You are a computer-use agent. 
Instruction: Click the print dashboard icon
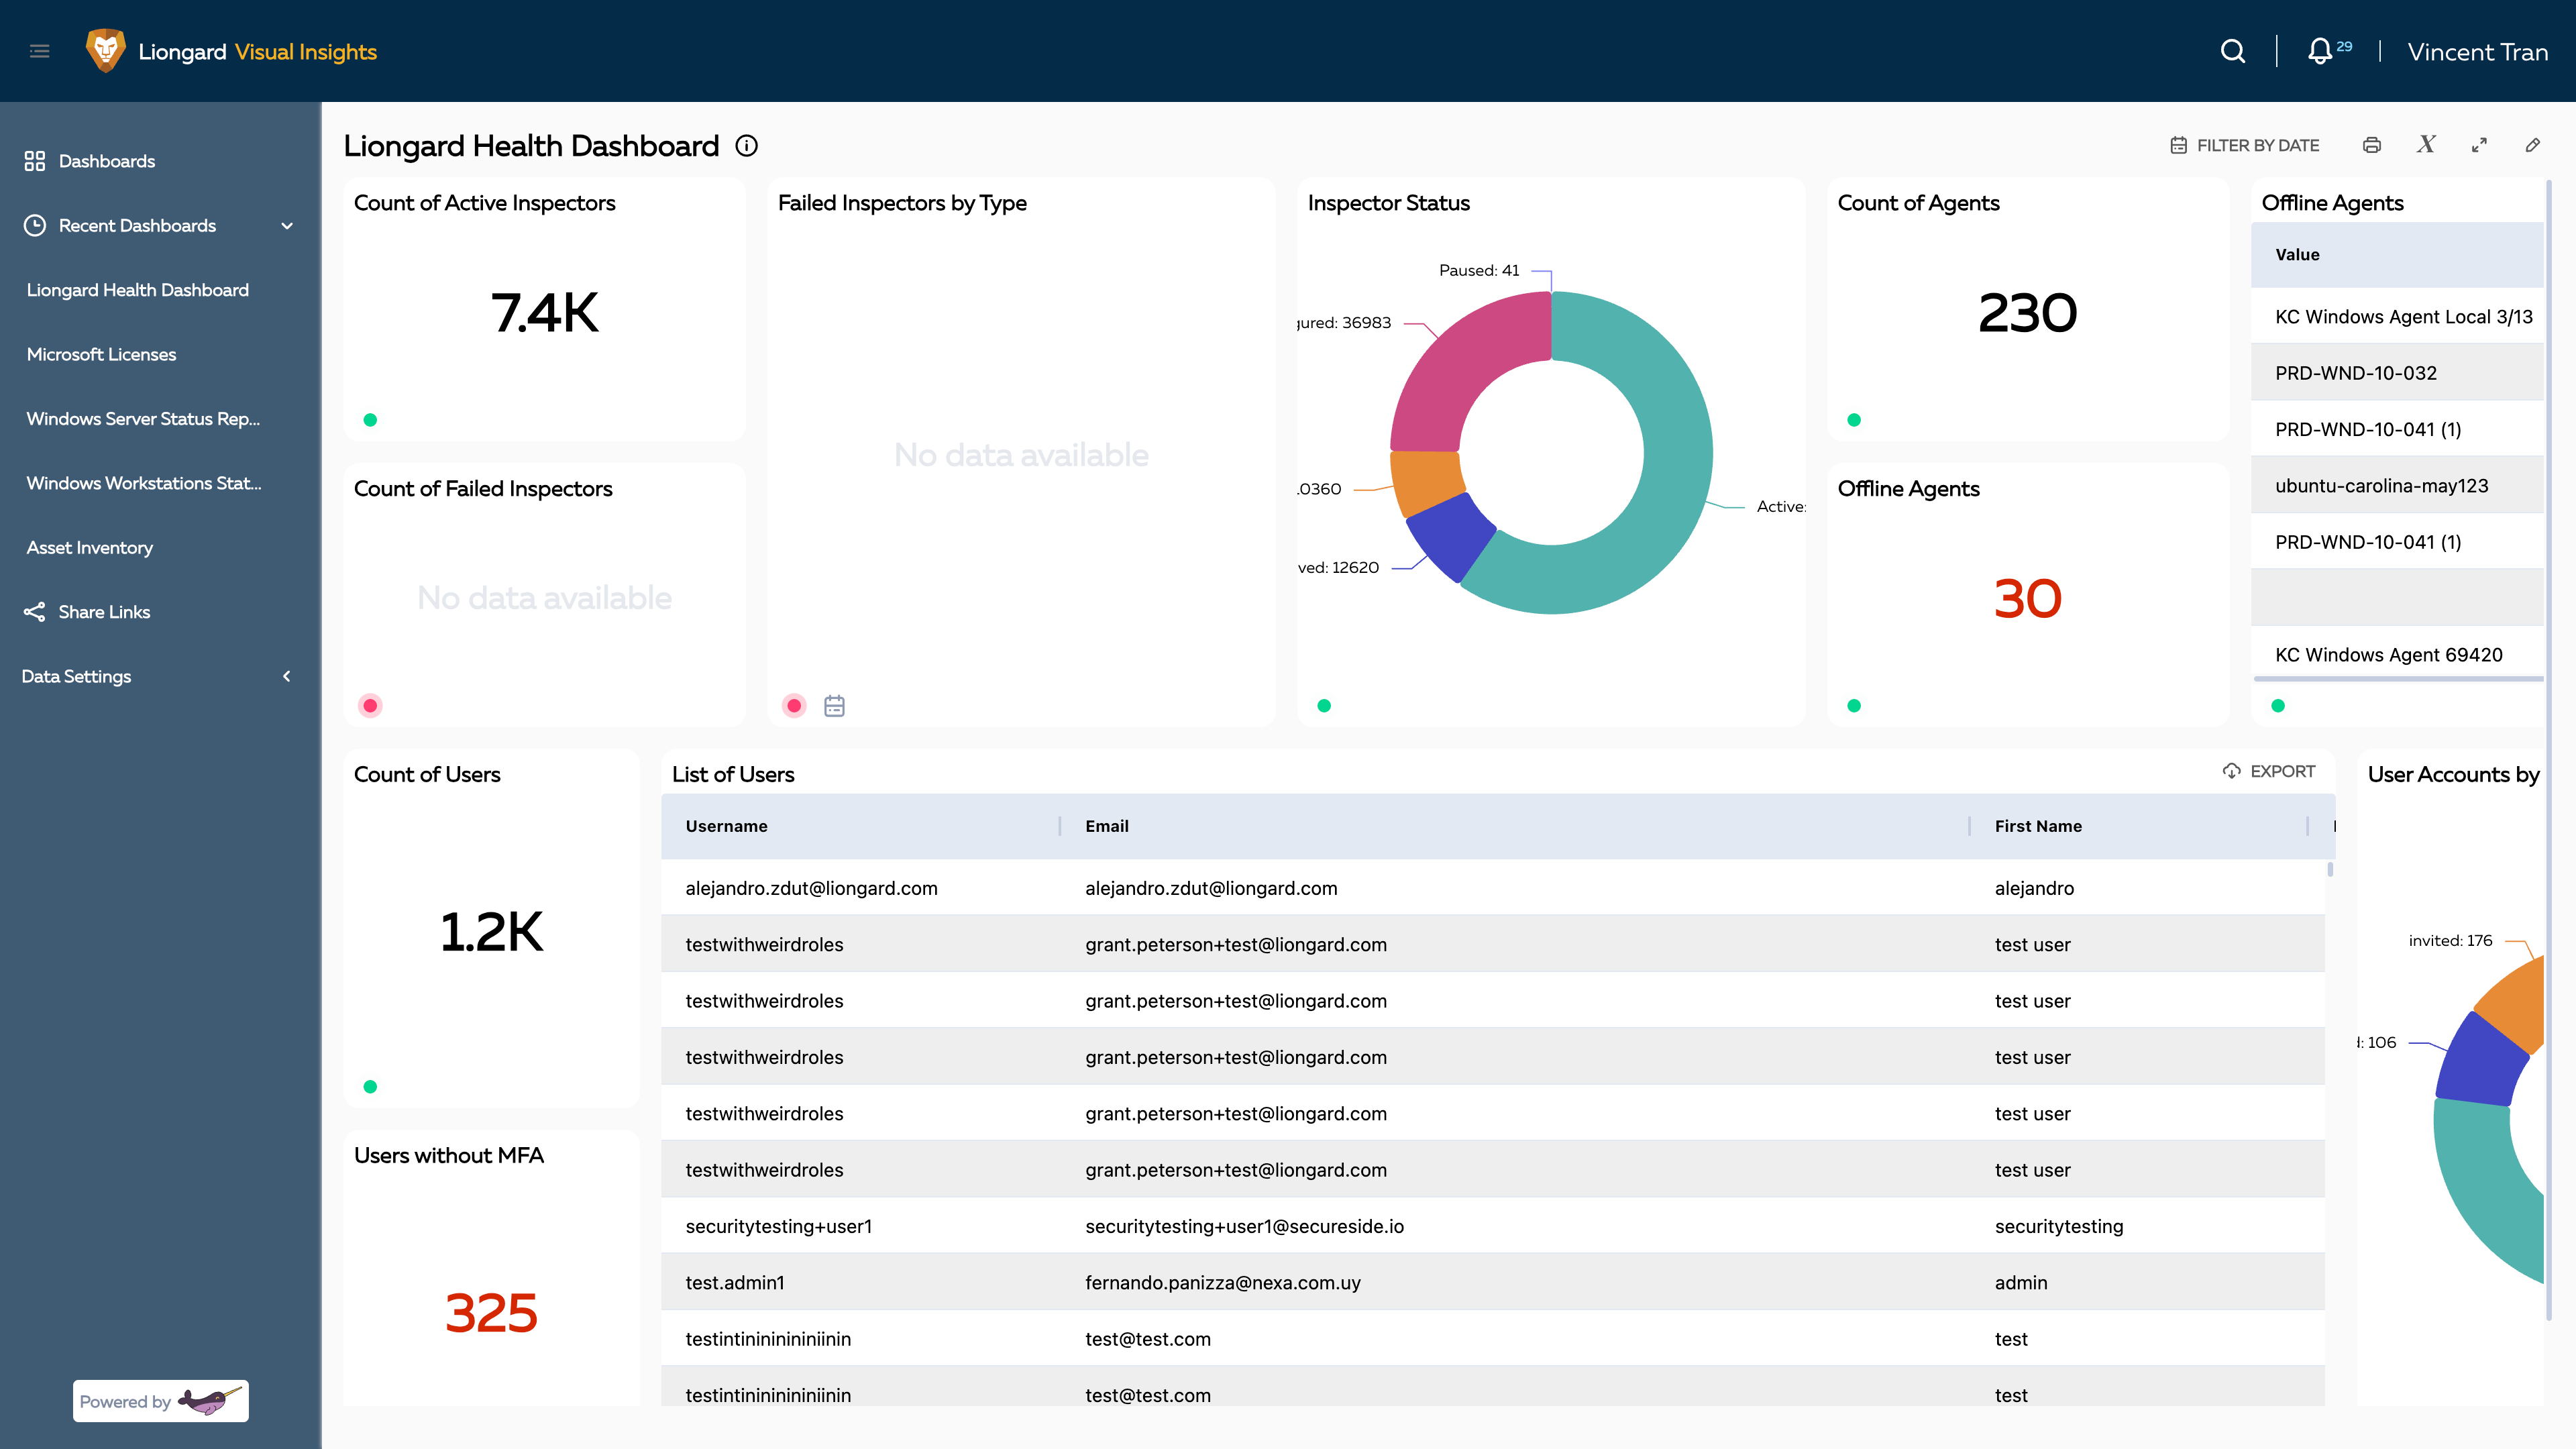coord(2371,145)
